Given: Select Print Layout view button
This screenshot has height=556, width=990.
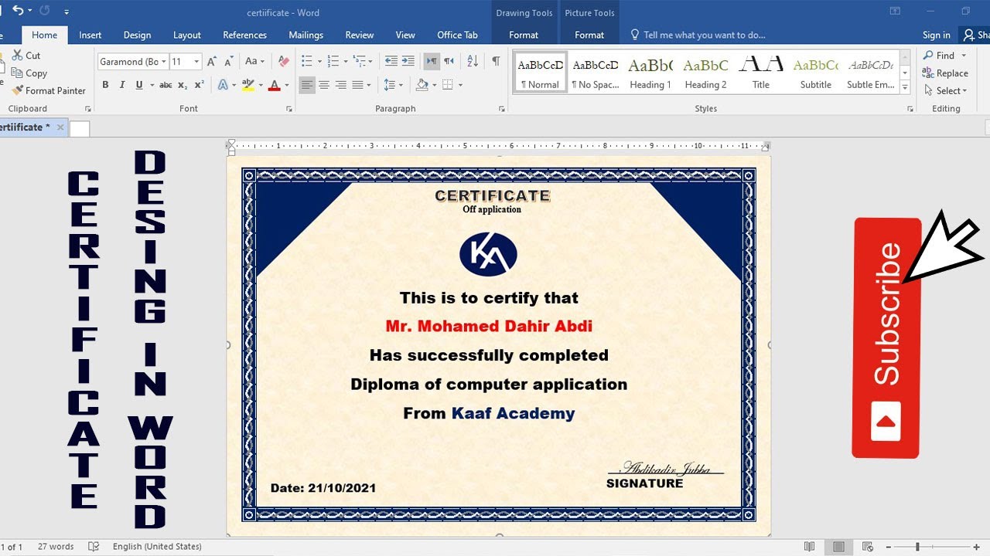Looking at the screenshot, I should tap(838, 547).
